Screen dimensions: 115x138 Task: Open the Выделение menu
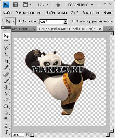pos(91,13)
